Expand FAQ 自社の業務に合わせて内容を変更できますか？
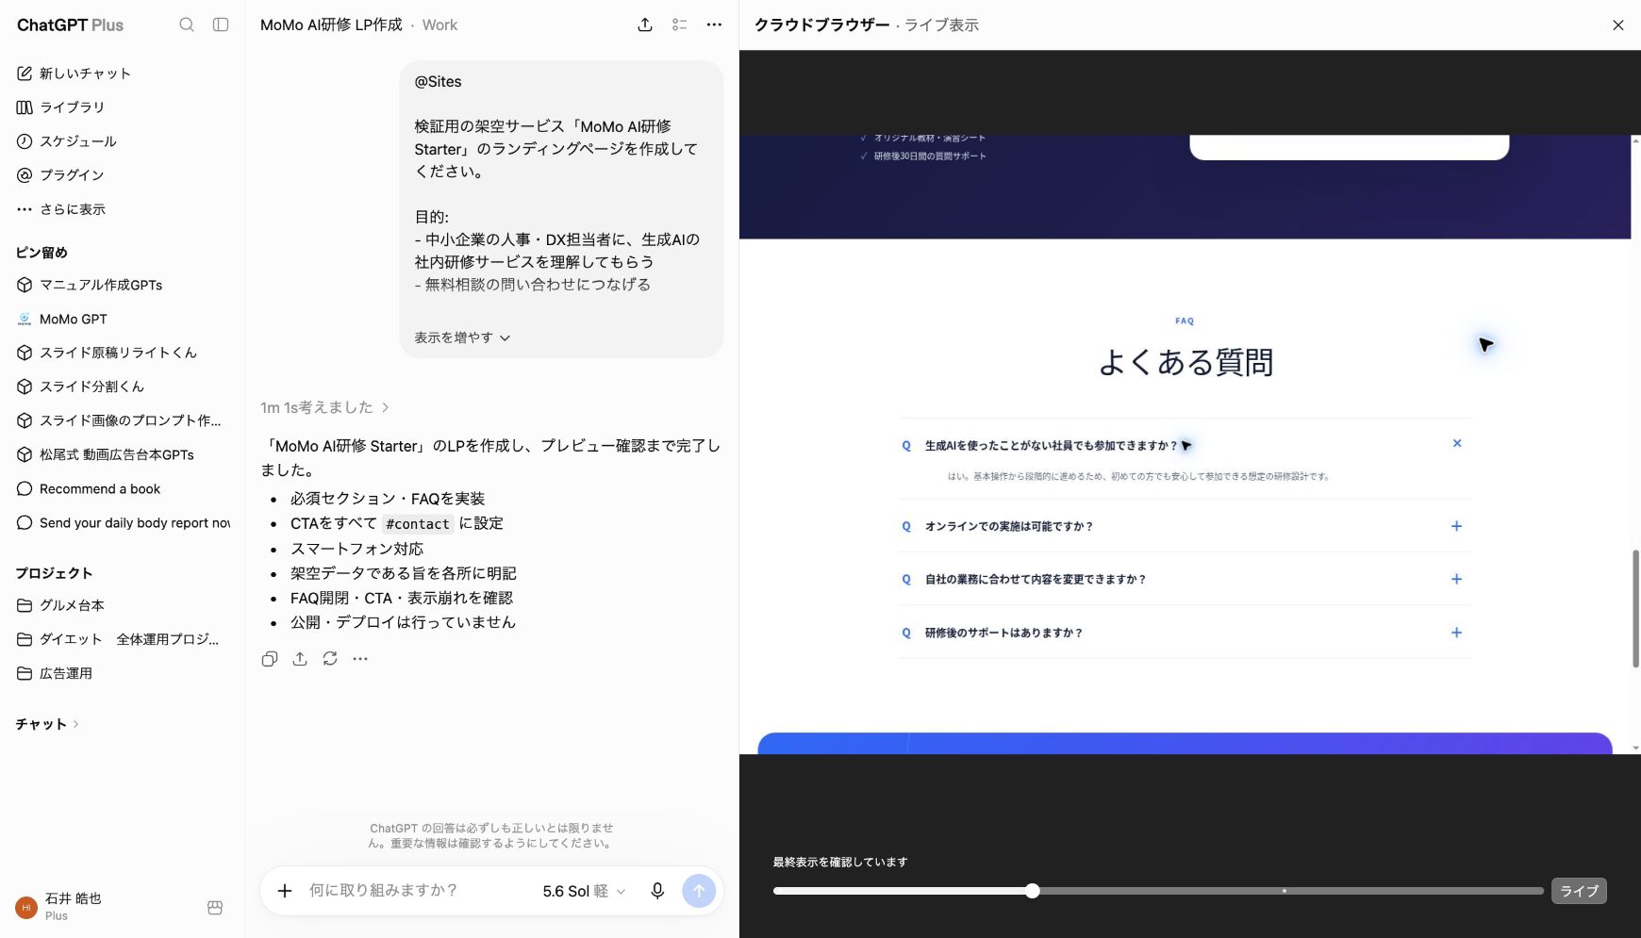The width and height of the screenshot is (1641, 938). click(x=1185, y=579)
